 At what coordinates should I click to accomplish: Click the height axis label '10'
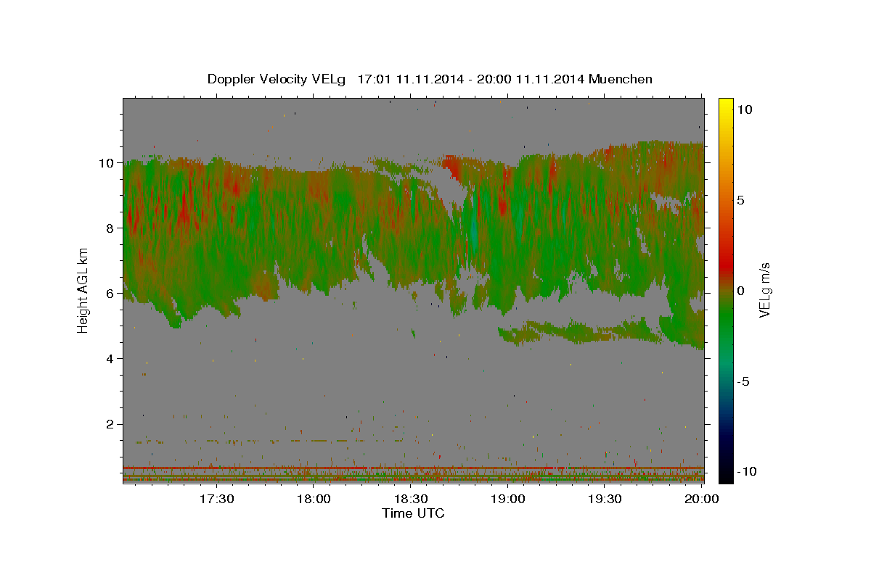click(107, 163)
